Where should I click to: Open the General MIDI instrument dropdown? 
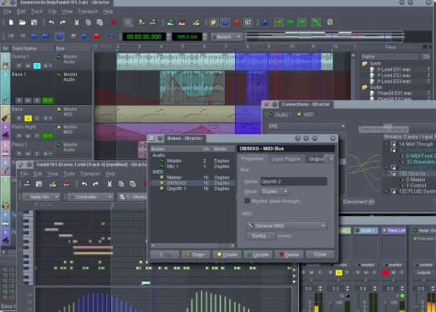(x=287, y=226)
